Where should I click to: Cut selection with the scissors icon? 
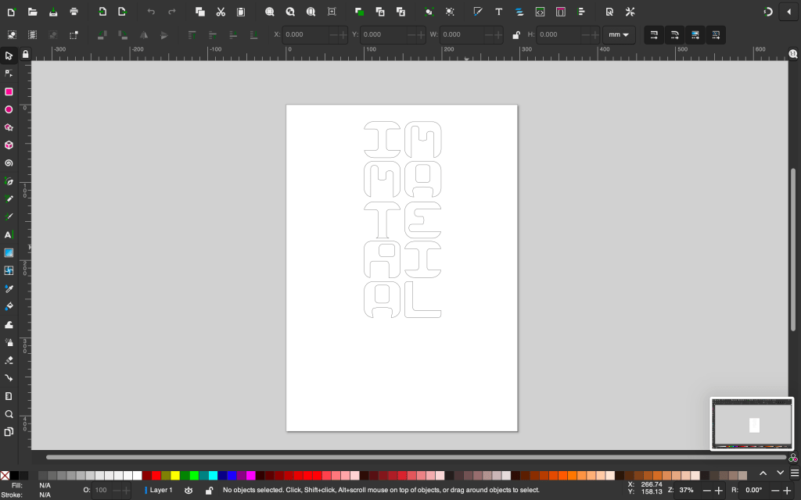coord(221,12)
